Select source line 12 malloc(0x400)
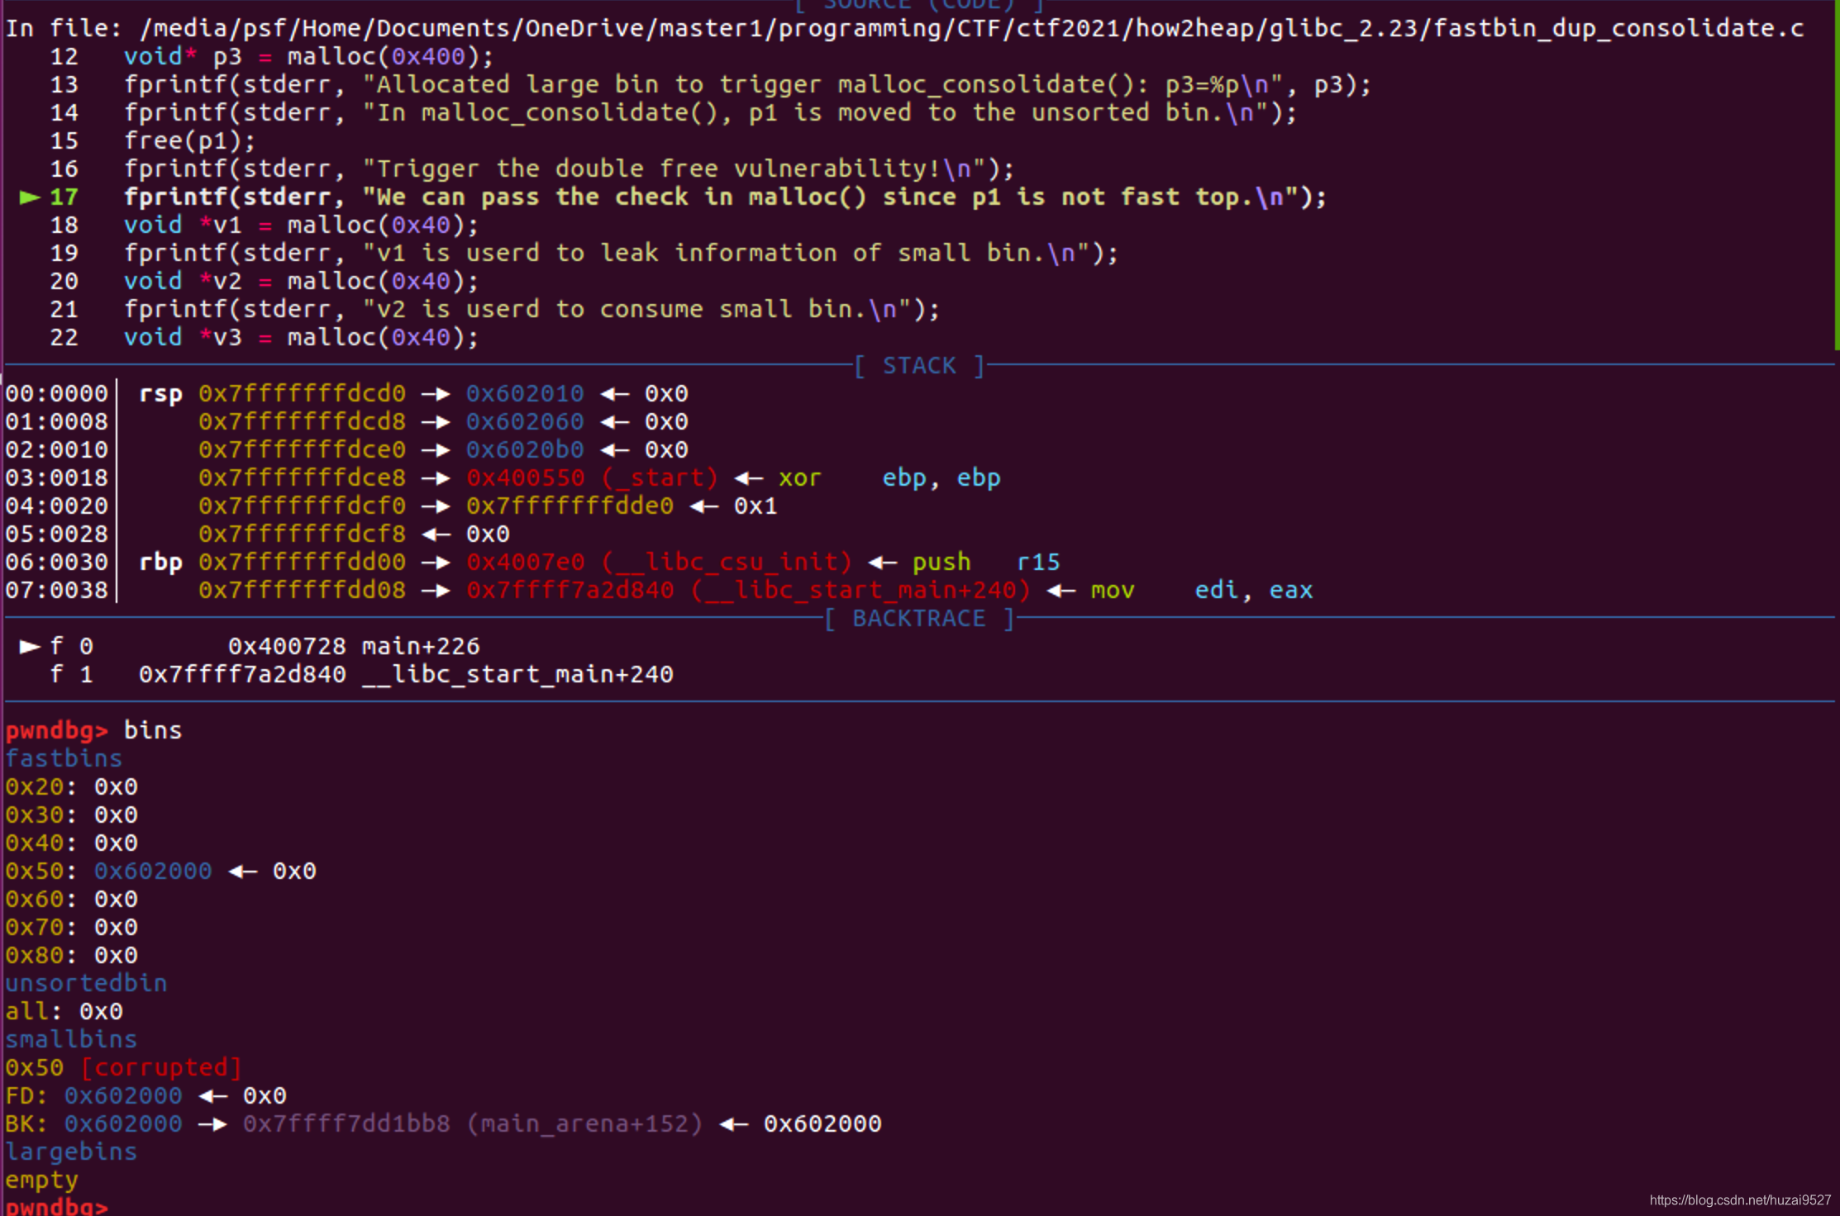Image resolution: width=1840 pixels, height=1216 pixels. tap(308, 56)
